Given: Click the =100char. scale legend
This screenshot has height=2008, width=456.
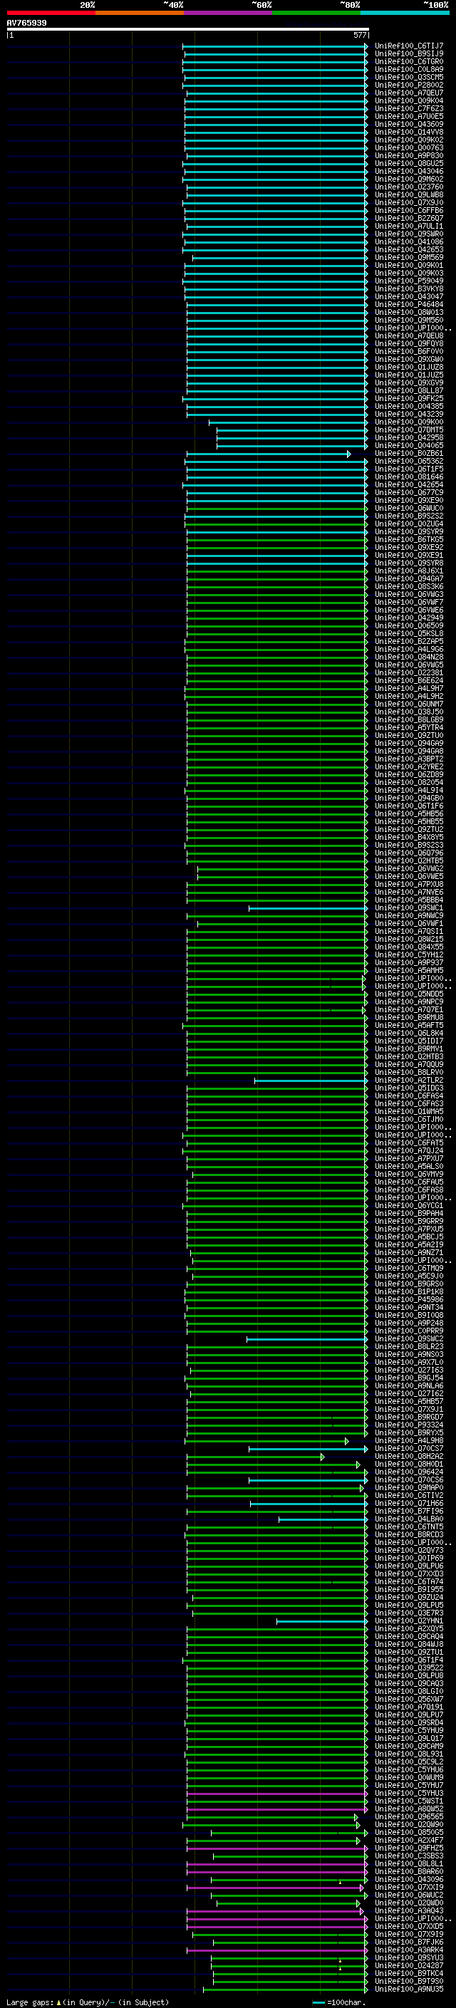Looking at the screenshot, I should 339,2002.
